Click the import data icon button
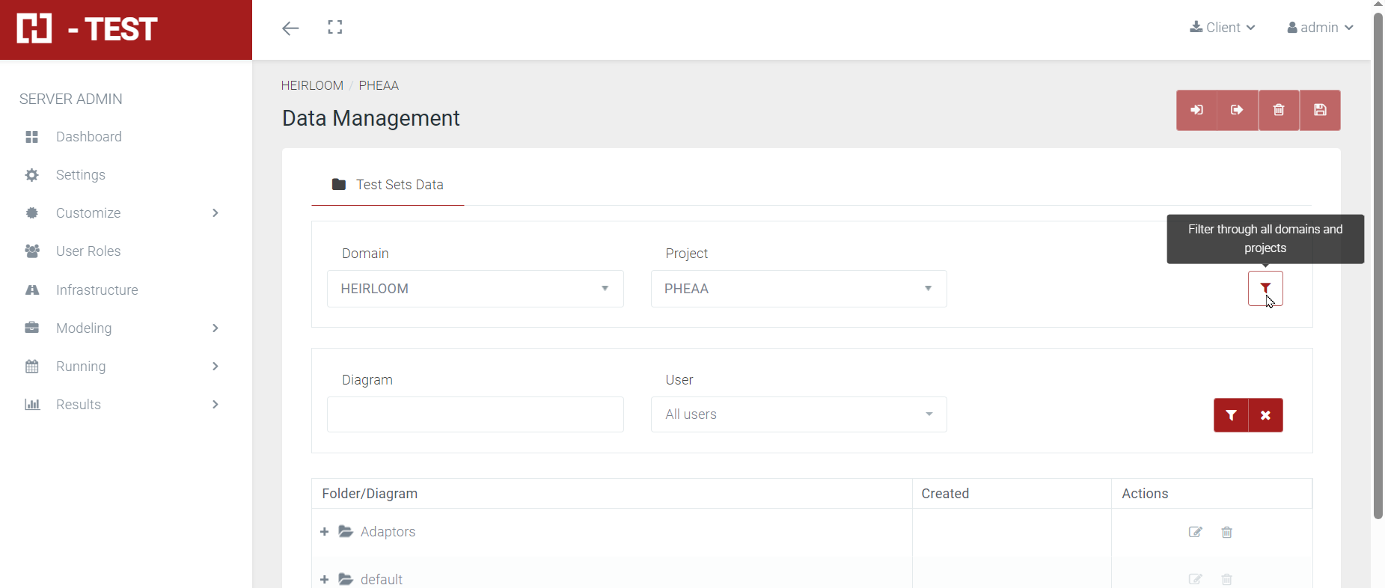 pyautogui.click(x=1196, y=111)
